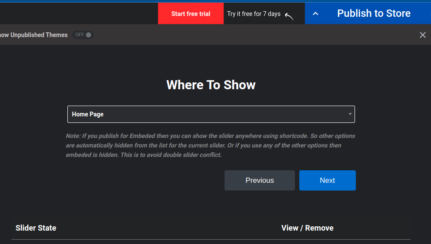Image resolution: width=431 pixels, height=244 pixels.
Task: Click the Try it free for 7 days text
Action: [254, 14]
